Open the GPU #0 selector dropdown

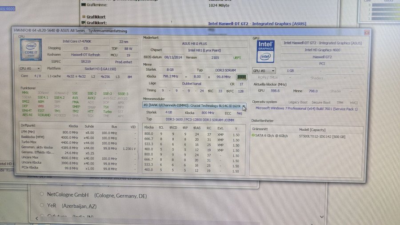[264, 71]
